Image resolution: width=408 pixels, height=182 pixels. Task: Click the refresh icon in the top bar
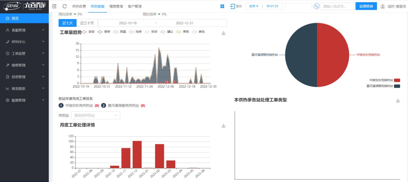point(65,6)
